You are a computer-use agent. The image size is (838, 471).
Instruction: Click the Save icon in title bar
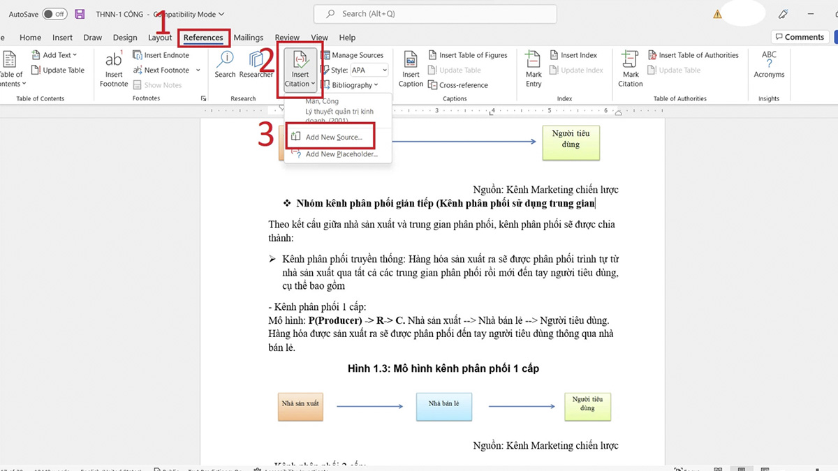click(x=80, y=14)
